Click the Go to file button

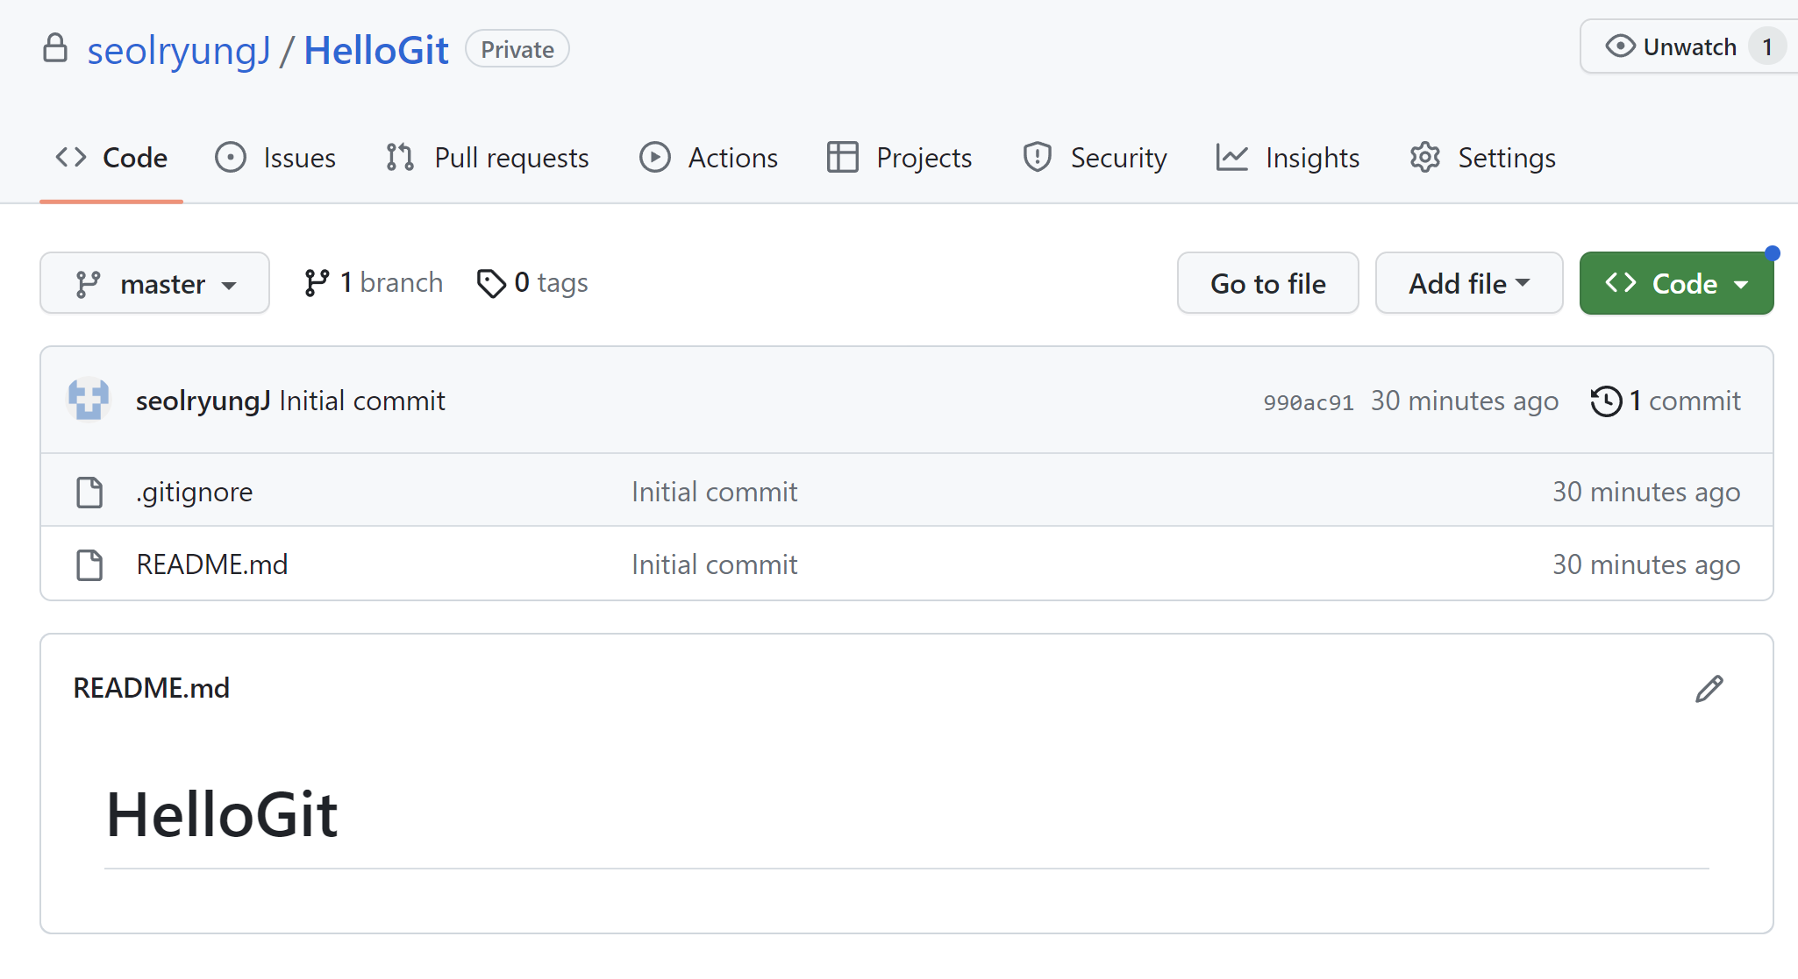(1268, 283)
